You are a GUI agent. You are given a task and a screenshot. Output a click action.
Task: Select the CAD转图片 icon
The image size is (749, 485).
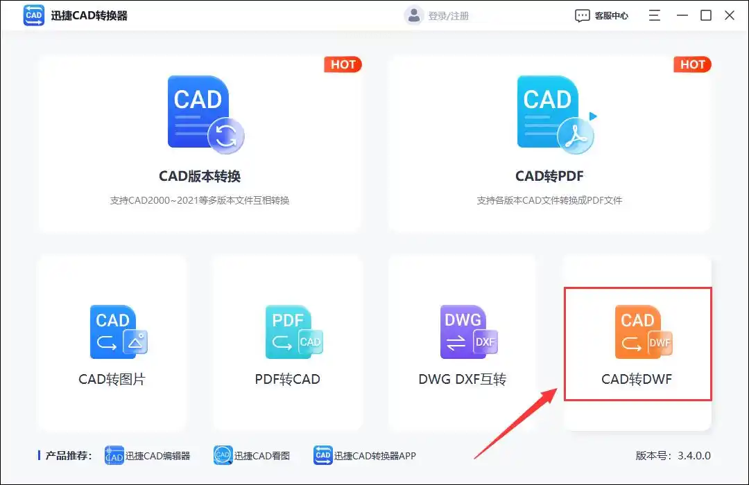tap(119, 332)
